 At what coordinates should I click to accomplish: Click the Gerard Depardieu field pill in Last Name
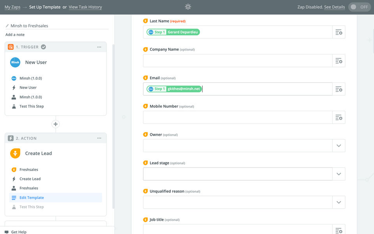(x=173, y=32)
